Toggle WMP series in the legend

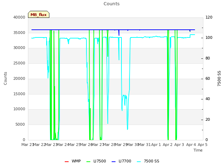tap(73, 161)
